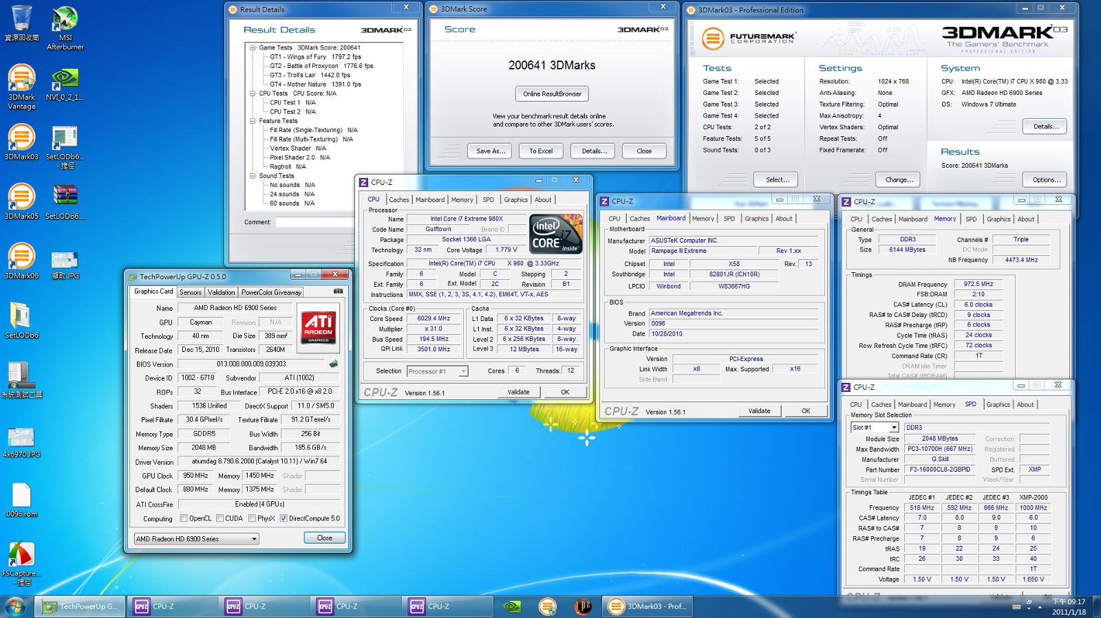Switch to TechPowerUp GPU-Z taskbar button
This screenshot has height=618, width=1101.
pos(80,606)
